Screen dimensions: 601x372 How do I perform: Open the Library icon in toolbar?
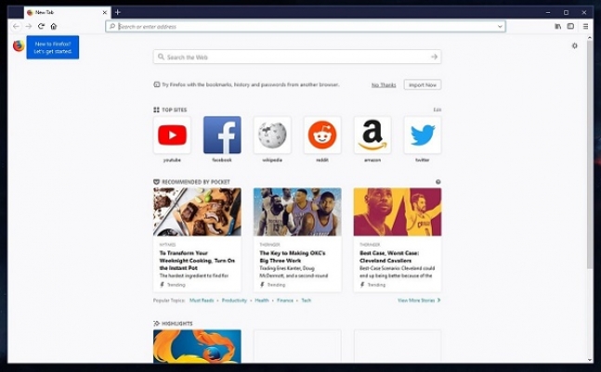(558, 26)
